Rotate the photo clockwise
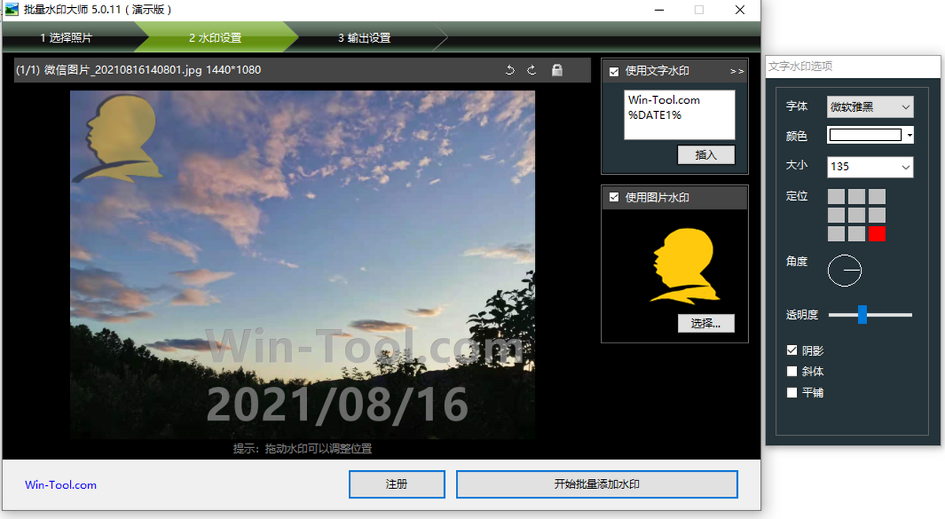The height and width of the screenshot is (519, 945). [x=532, y=70]
